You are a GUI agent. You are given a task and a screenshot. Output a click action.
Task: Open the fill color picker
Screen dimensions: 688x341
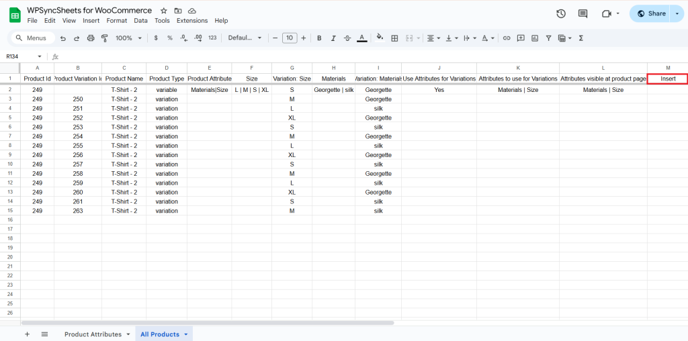pyautogui.click(x=380, y=38)
